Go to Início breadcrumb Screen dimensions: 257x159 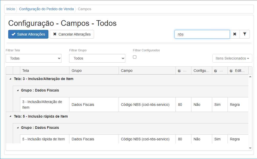[11, 9]
